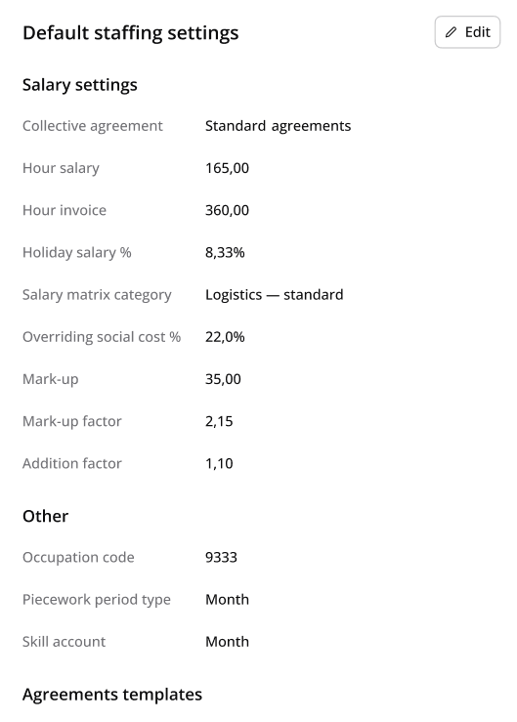The height and width of the screenshot is (722, 517).
Task: Click the Default staffing settings heading
Action: [x=131, y=33]
